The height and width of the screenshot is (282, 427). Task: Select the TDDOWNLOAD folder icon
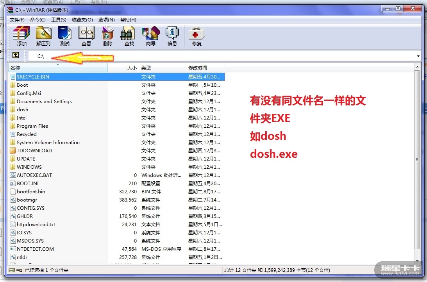click(13, 150)
